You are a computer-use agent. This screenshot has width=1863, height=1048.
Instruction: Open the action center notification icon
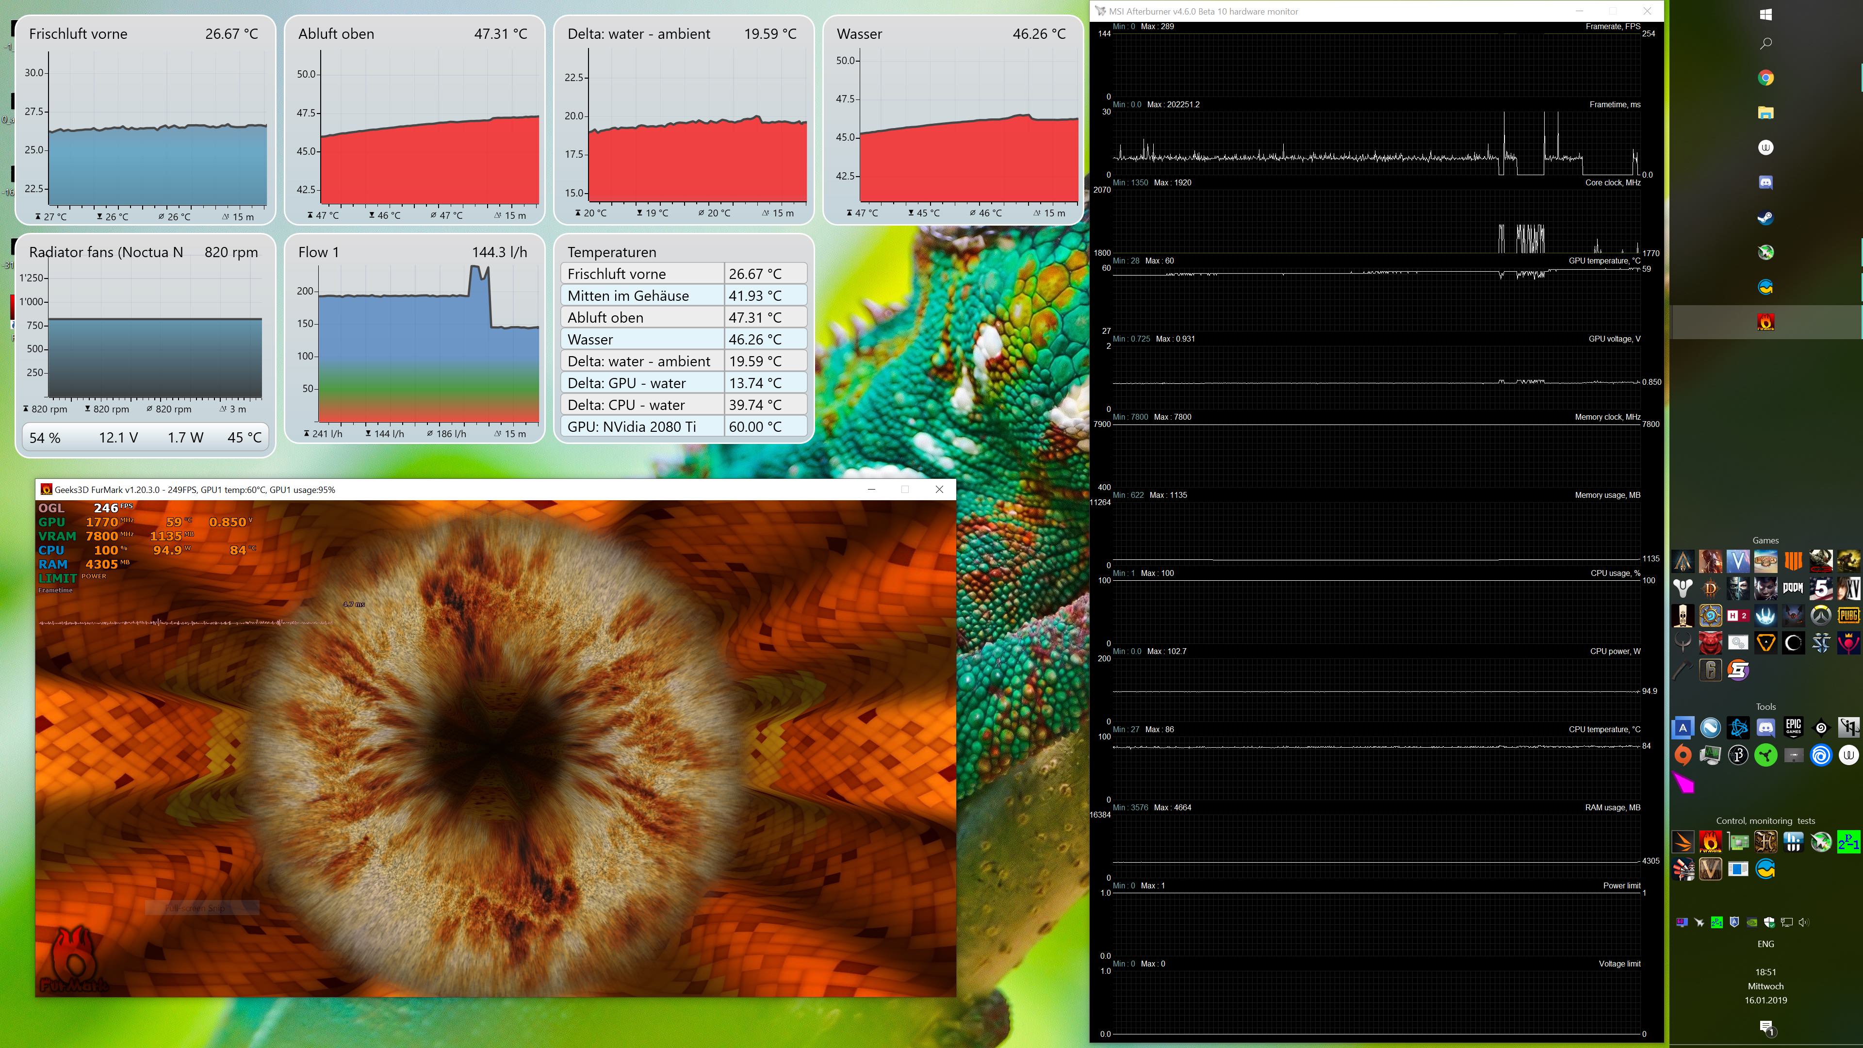click(1765, 1026)
